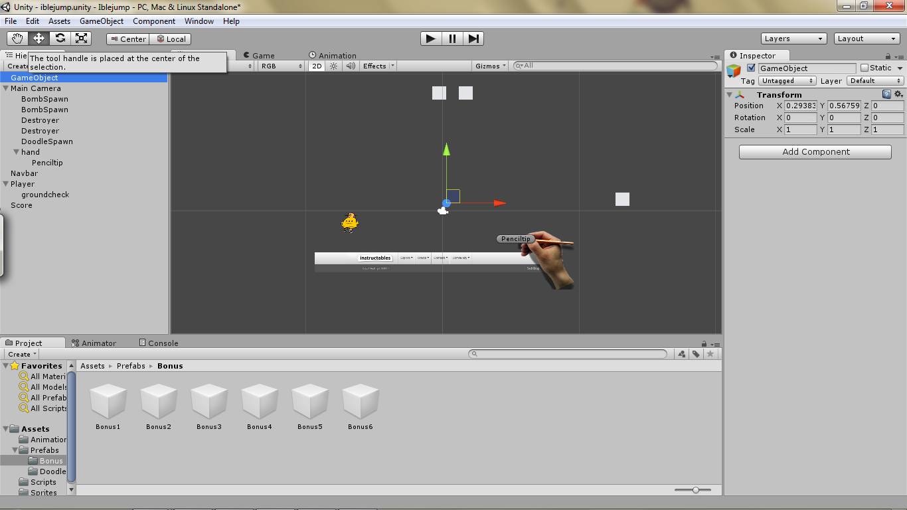The width and height of the screenshot is (907, 510).
Task: Advance one frame with the Step button
Action: tap(473, 39)
